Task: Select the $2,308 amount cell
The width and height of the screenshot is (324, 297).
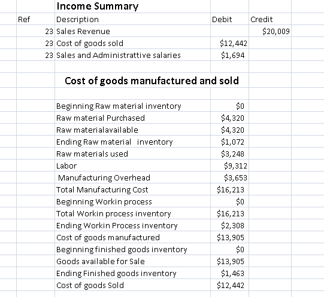Action: pyautogui.click(x=229, y=225)
